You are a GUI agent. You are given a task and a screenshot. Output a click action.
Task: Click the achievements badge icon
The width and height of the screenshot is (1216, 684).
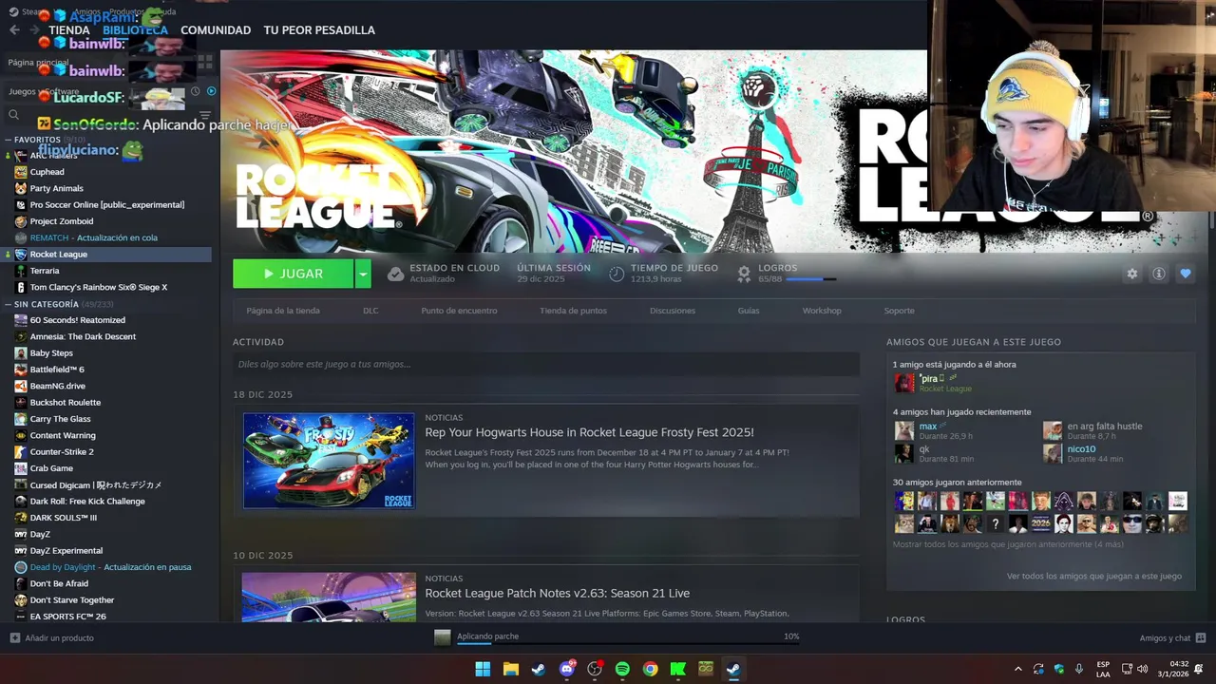coord(744,274)
